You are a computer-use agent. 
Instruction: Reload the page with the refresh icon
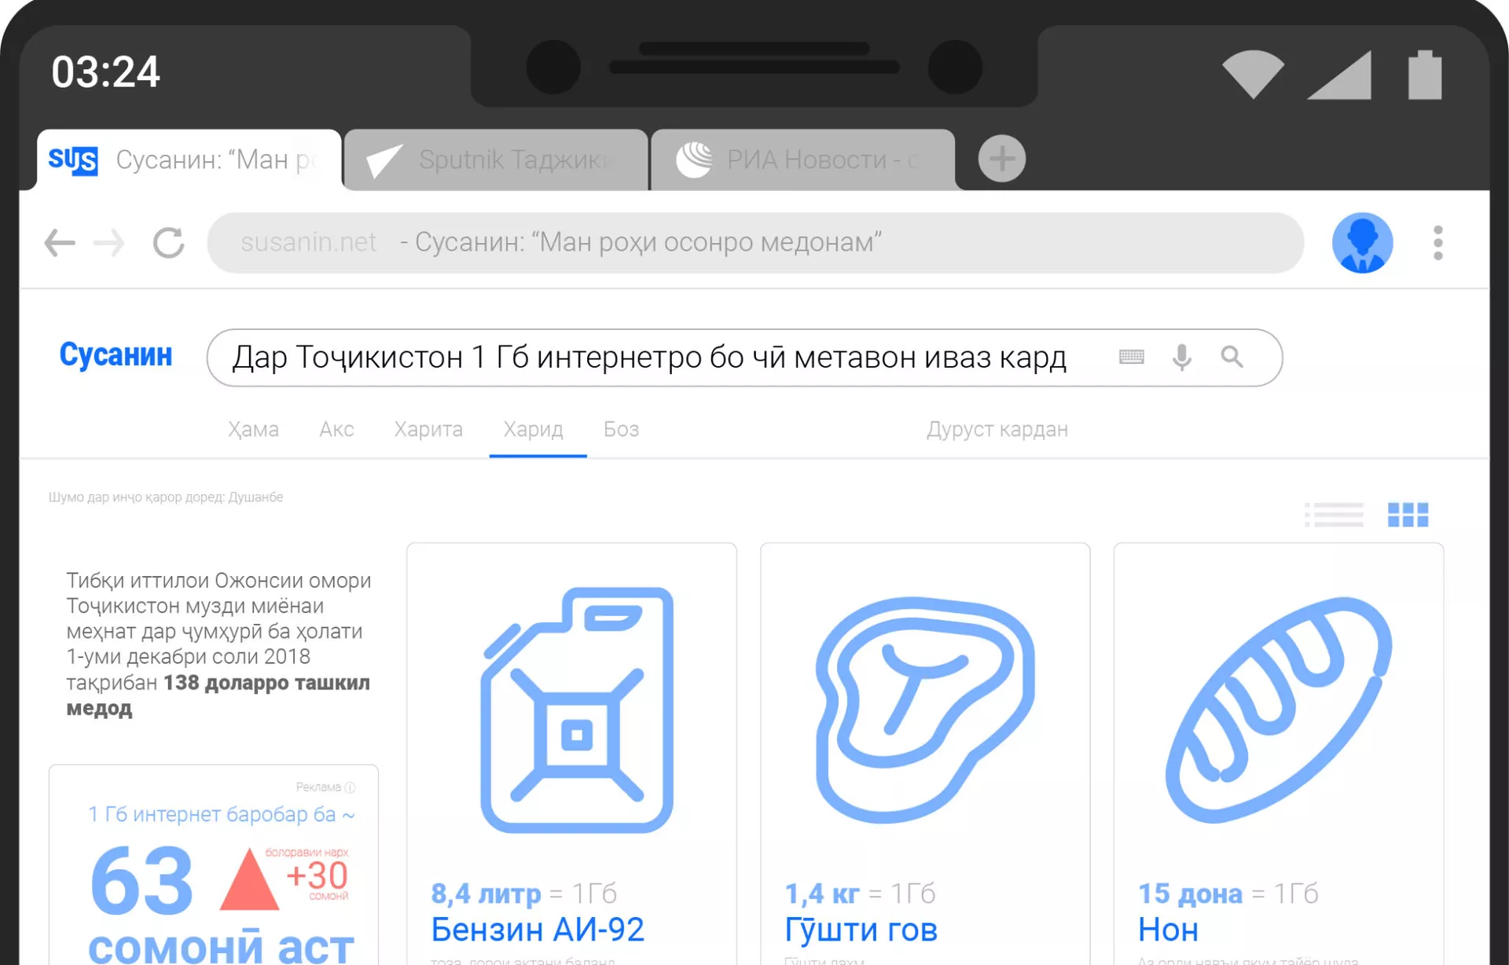pyautogui.click(x=168, y=243)
